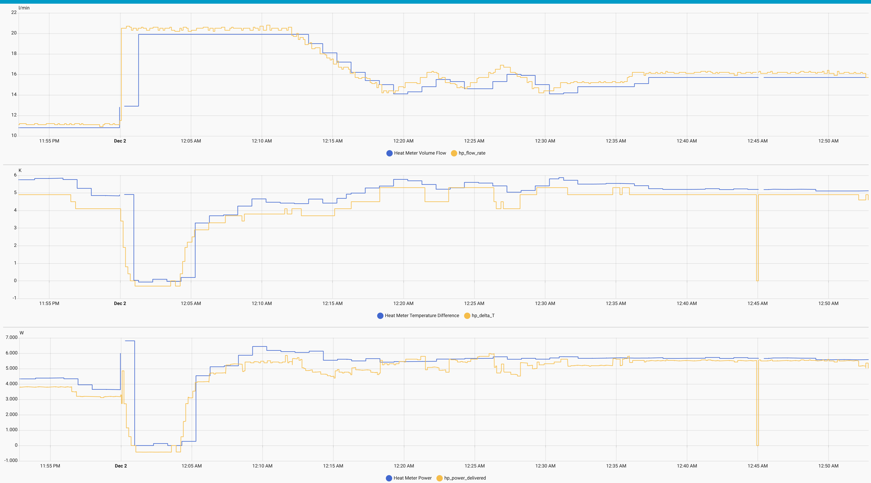The width and height of the screenshot is (871, 483).
Task: Hide the hp_flow_rate series via its label
Action: point(472,153)
